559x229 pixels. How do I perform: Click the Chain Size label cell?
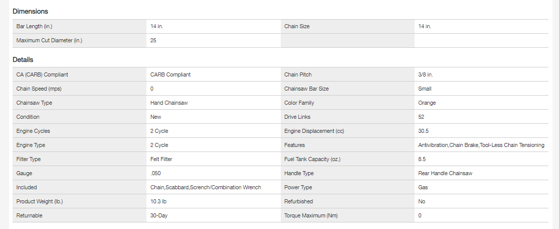click(297, 26)
